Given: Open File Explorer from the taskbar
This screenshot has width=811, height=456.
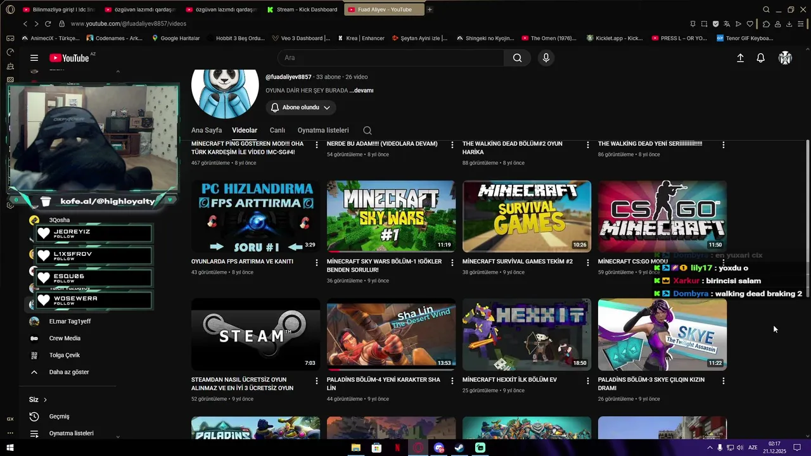Looking at the screenshot, I should point(355,448).
